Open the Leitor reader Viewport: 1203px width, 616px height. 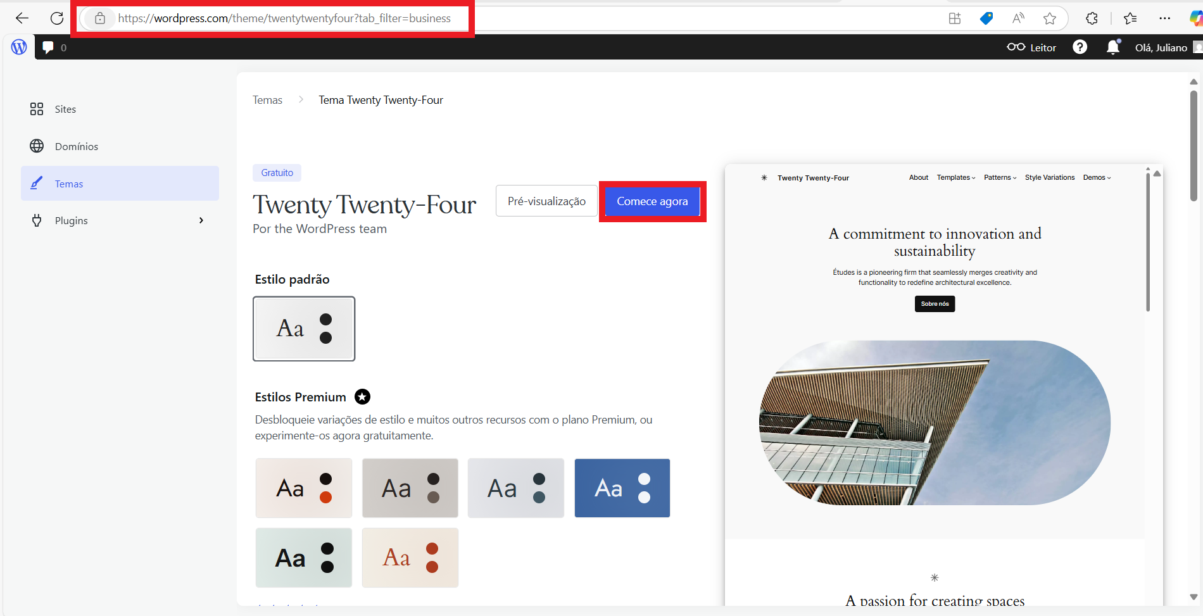[x=1031, y=47]
